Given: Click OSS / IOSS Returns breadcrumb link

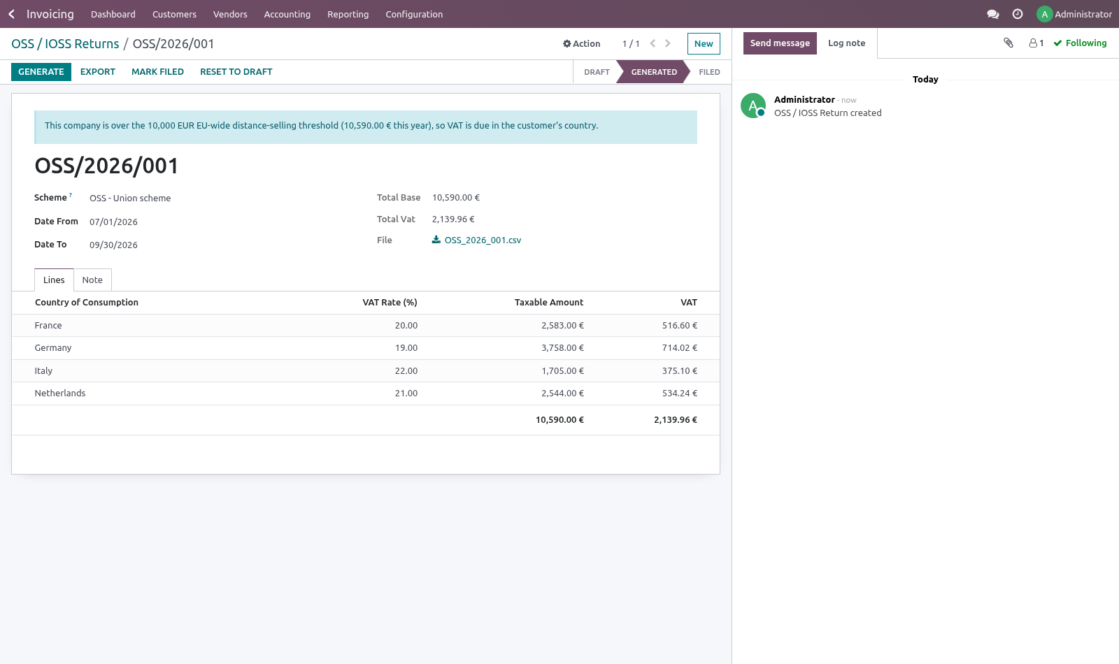Looking at the screenshot, I should pyautogui.click(x=65, y=44).
